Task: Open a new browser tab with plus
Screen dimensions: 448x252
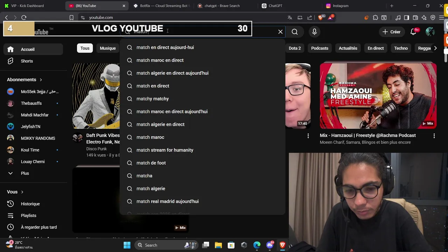Action: coord(392,6)
